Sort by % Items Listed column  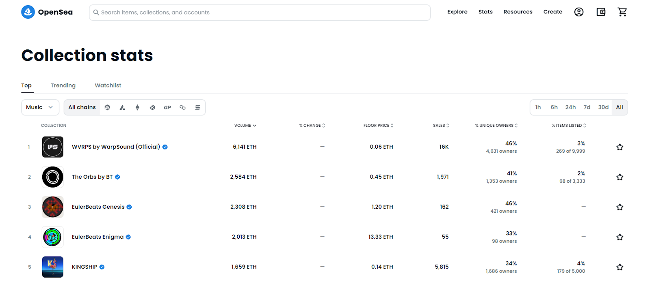[x=569, y=126]
